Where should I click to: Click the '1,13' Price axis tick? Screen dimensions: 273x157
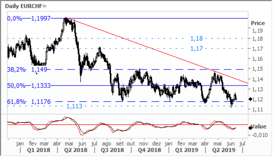click(x=258, y=89)
